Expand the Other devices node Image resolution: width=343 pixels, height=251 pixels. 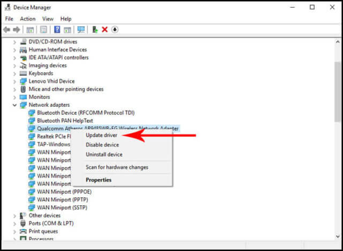pyautogui.click(x=14, y=216)
